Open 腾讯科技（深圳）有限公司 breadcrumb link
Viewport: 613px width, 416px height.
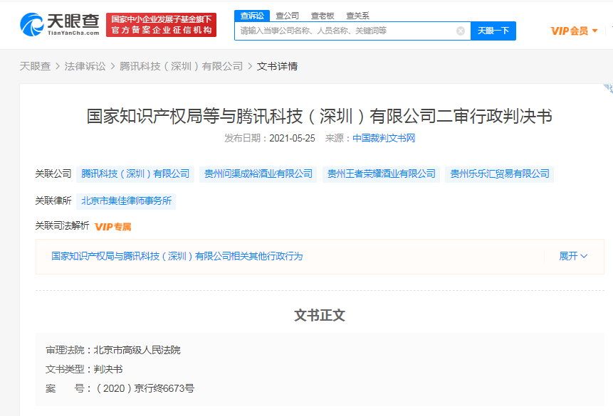[181, 66]
